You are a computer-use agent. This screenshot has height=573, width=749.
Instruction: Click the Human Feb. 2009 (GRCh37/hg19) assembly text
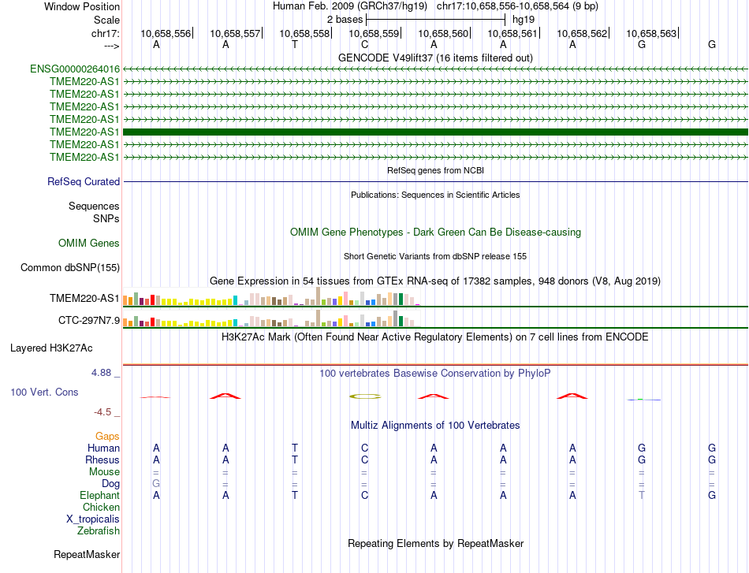point(349,6)
